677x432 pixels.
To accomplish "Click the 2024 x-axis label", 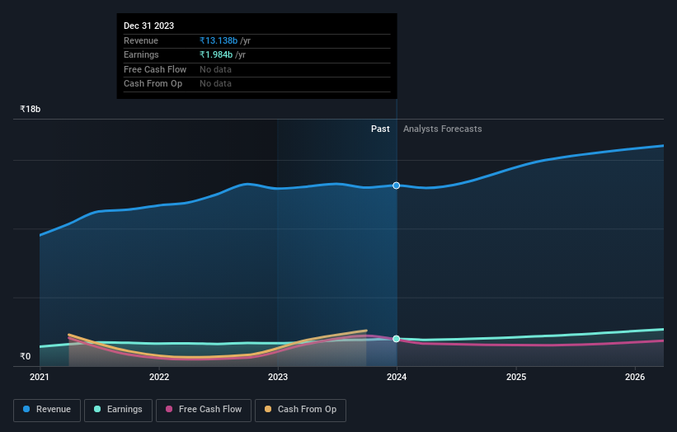I will [397, 378].
